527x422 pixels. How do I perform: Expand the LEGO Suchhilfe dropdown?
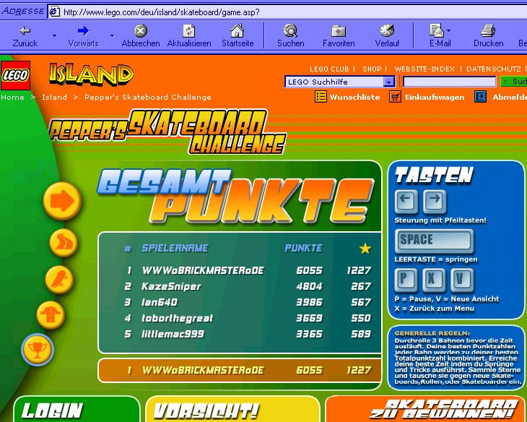click(389, 82)
